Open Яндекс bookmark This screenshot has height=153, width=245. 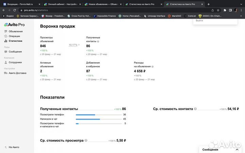8,16
